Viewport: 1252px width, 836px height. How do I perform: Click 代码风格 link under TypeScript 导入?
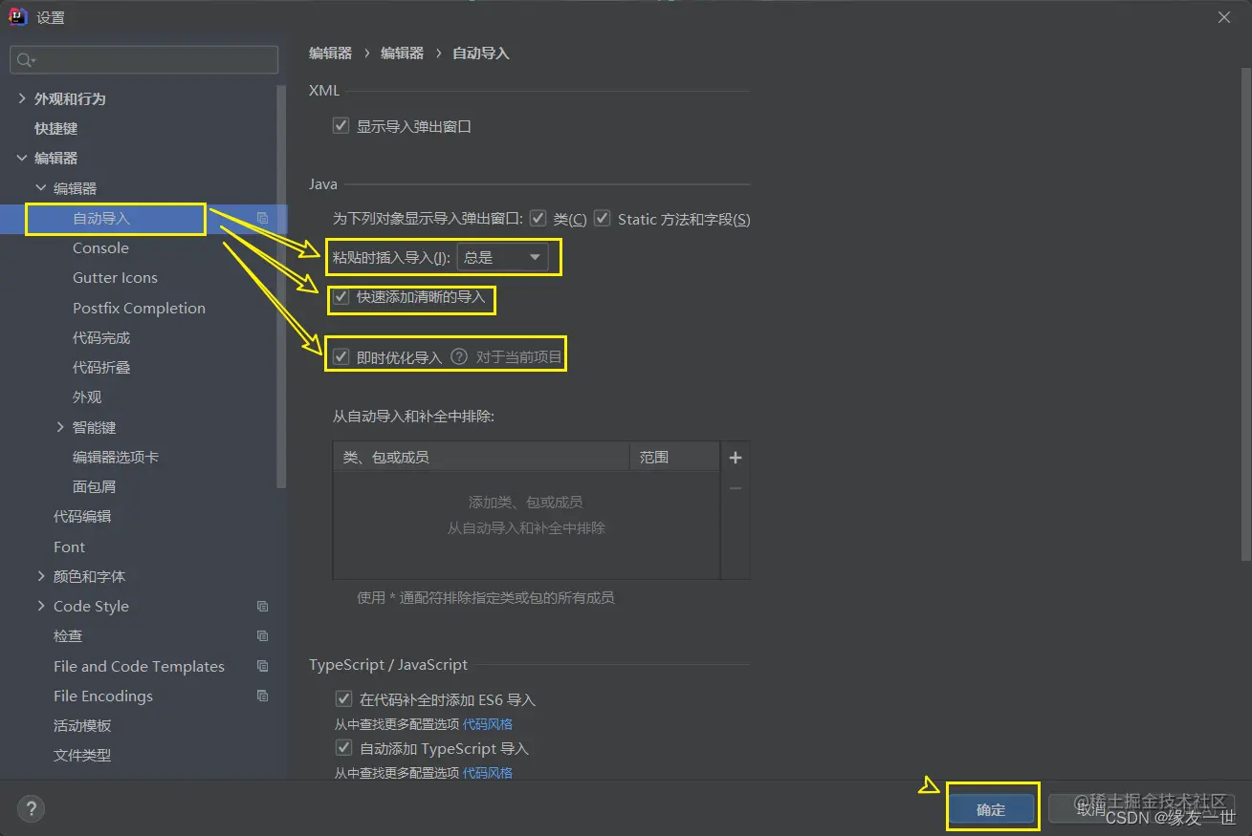488,773
